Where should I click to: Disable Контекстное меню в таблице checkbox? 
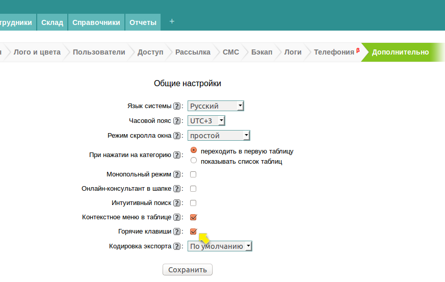pyautogui.click(x=193, y=217)
